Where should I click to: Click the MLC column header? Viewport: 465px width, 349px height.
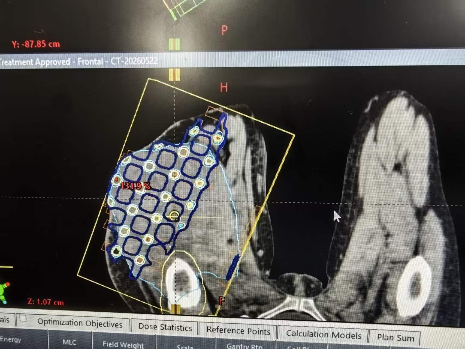[x=69, y=342]
